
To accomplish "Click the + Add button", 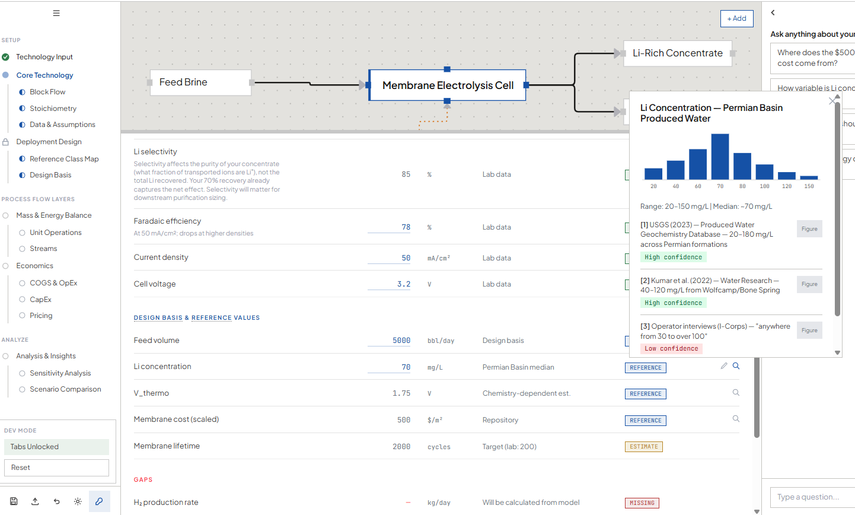I will (736, 18).
